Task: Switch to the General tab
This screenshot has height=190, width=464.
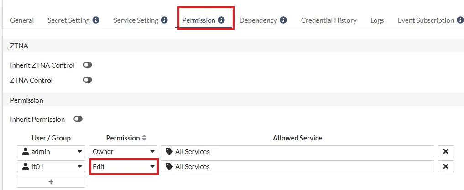Action: (22, 20)
